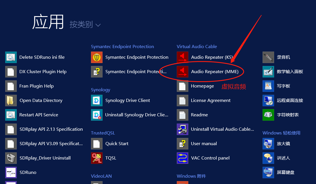Open the 录音机 sound recorder icon
Image resolution: width=316 pixels, height=184 pixels.
pos(268,57)
